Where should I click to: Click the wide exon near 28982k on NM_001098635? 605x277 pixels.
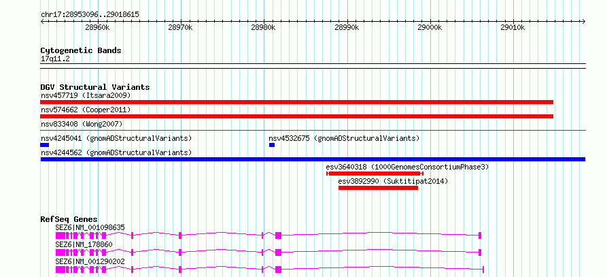(x=278, y=235)
